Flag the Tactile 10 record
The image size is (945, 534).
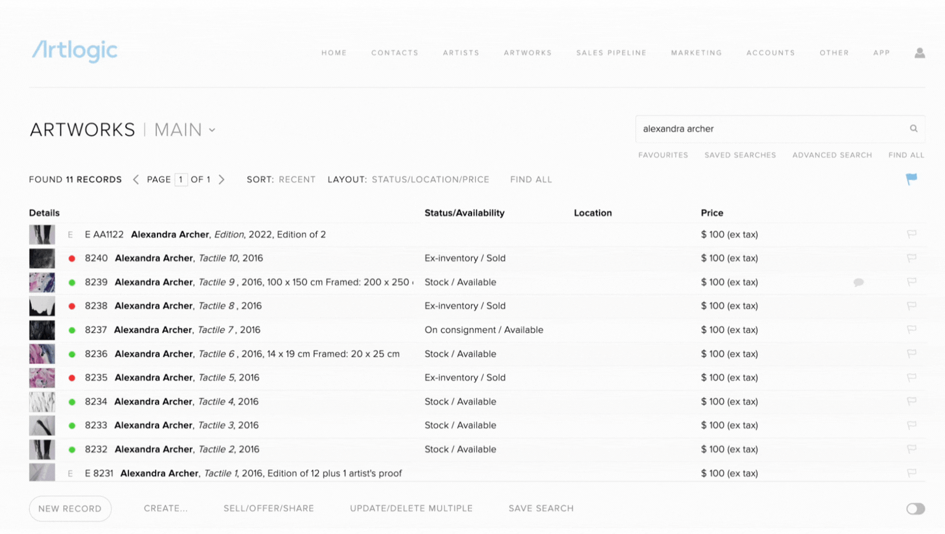911,258
